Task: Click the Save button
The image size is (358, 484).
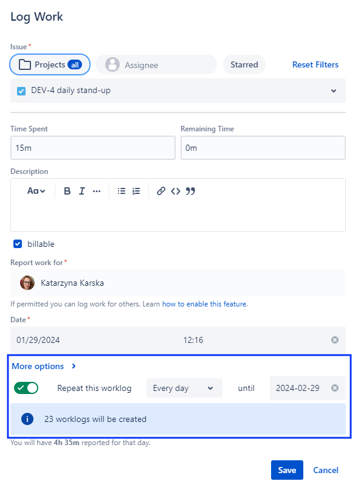Action: (287, 470)
